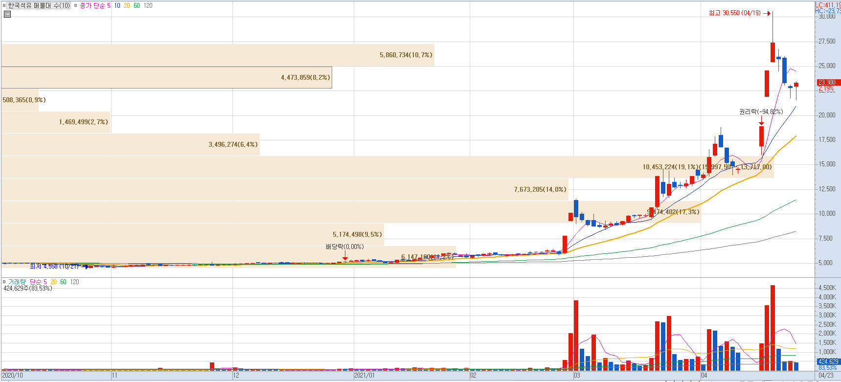
Task: Select the 5,860,734(10.7%) volume profile bar
Action: click(218, 55)
